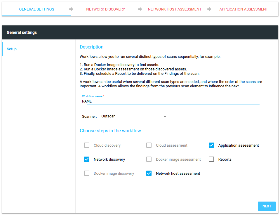Uncheck Network host assessment
The height and width of the screenshot is (215, 280).
[149, 173]
